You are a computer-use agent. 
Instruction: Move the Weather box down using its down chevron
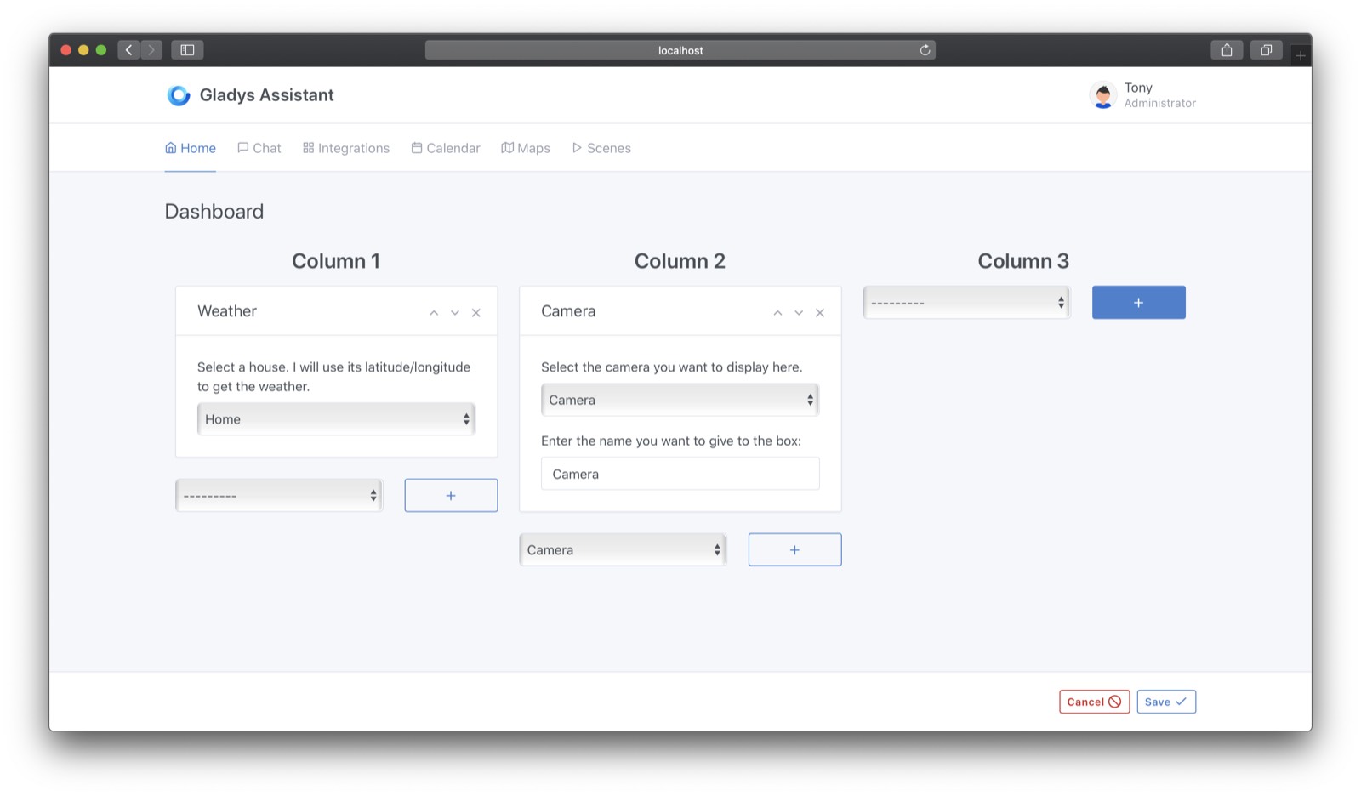(455, 312)
